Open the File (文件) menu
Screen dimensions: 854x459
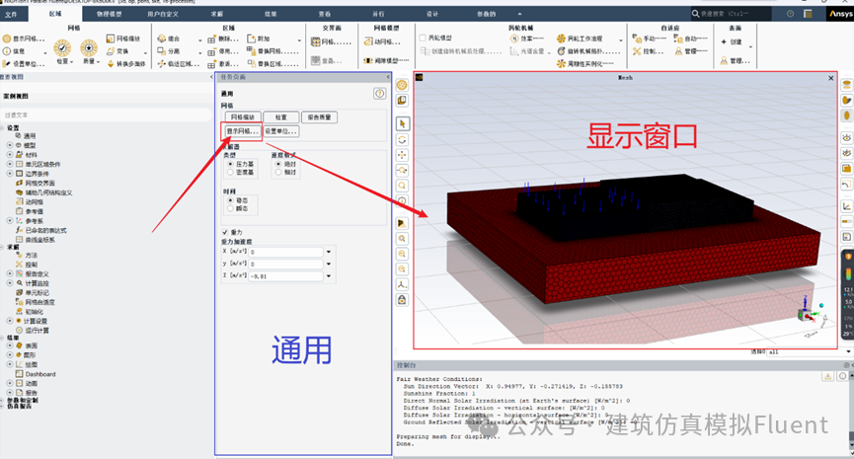click(11, 14)
